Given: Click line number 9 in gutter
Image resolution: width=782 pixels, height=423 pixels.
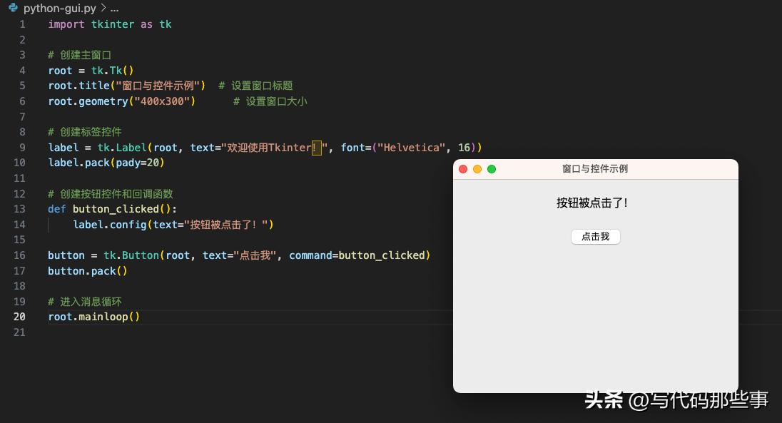Looking at the screenshot, I should tap(22, 147).
